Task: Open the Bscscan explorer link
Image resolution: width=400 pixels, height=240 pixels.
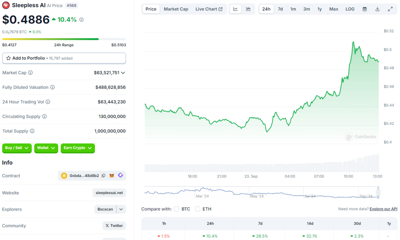Action: coord(105,209)
